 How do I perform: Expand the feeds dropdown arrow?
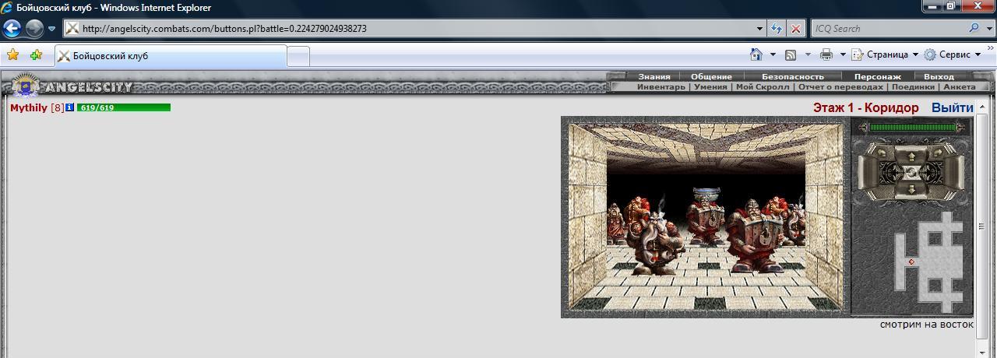coord(808,54)
